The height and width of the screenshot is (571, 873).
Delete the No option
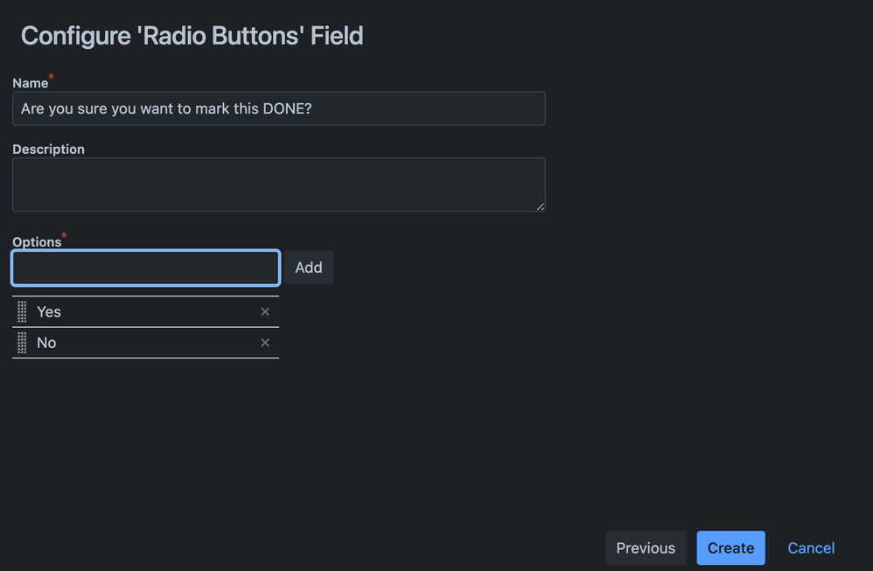(x=265, y=343)
